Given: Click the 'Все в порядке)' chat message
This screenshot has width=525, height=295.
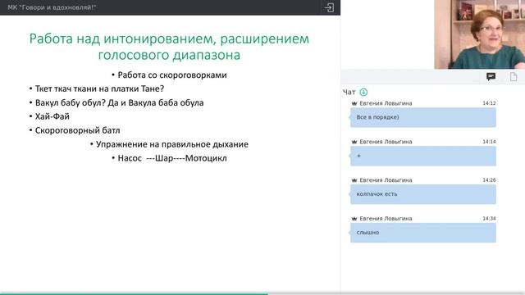Looking at the screenshot, I should (x=423, y=117).
